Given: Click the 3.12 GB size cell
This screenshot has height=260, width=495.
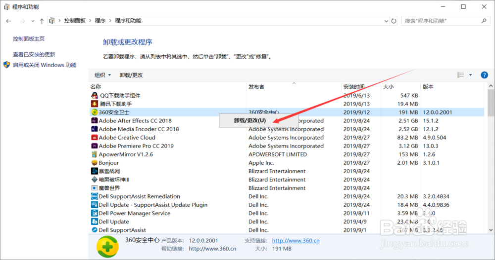Looking at the screenshot, I should [407, 146].
